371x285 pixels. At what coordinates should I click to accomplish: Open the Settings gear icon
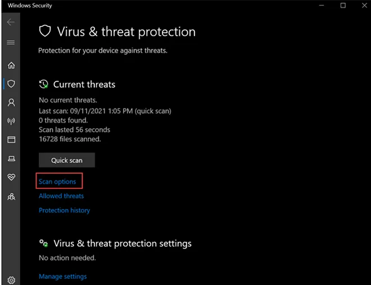11,279
